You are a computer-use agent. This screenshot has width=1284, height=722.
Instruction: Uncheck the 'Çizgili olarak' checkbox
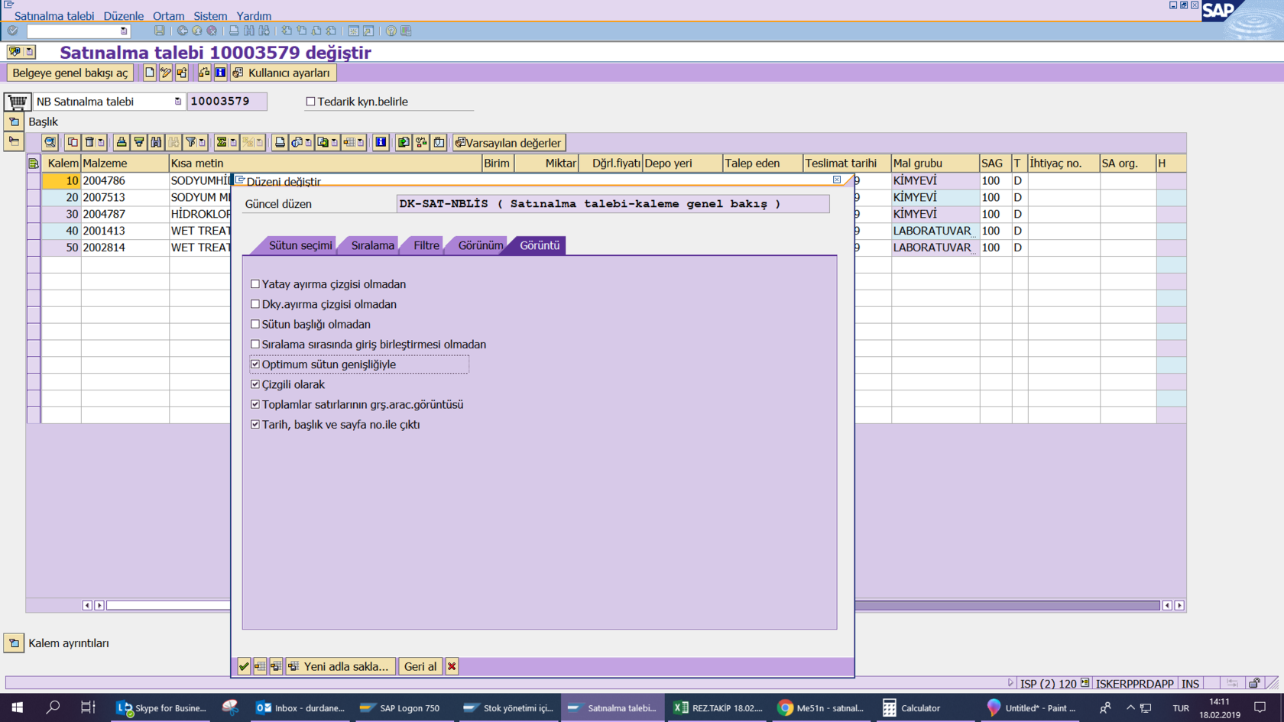tap(255, 384)
